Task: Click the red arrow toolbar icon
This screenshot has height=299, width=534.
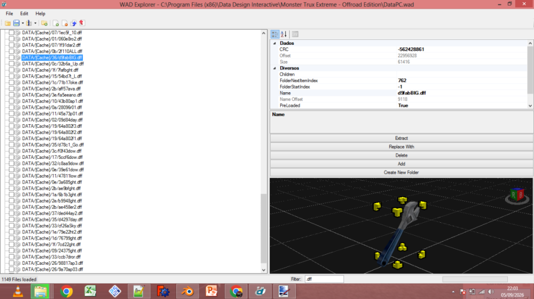Action: coord(82,23)
